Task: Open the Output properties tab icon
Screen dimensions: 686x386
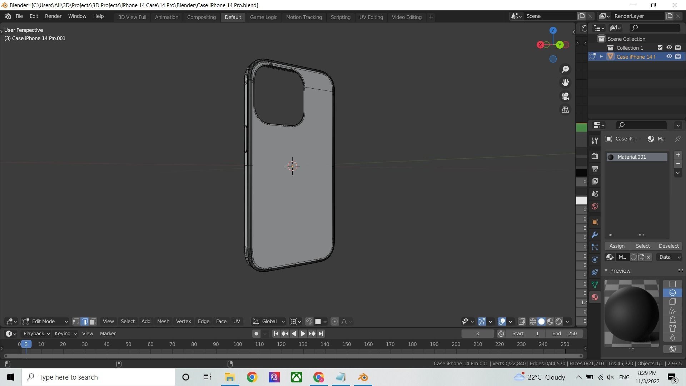Action: 595,169
